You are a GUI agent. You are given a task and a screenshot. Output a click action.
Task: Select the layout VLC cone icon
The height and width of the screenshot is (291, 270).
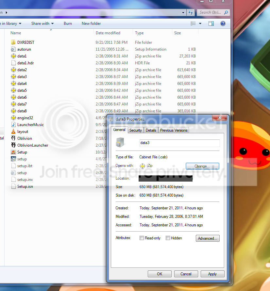13,131
